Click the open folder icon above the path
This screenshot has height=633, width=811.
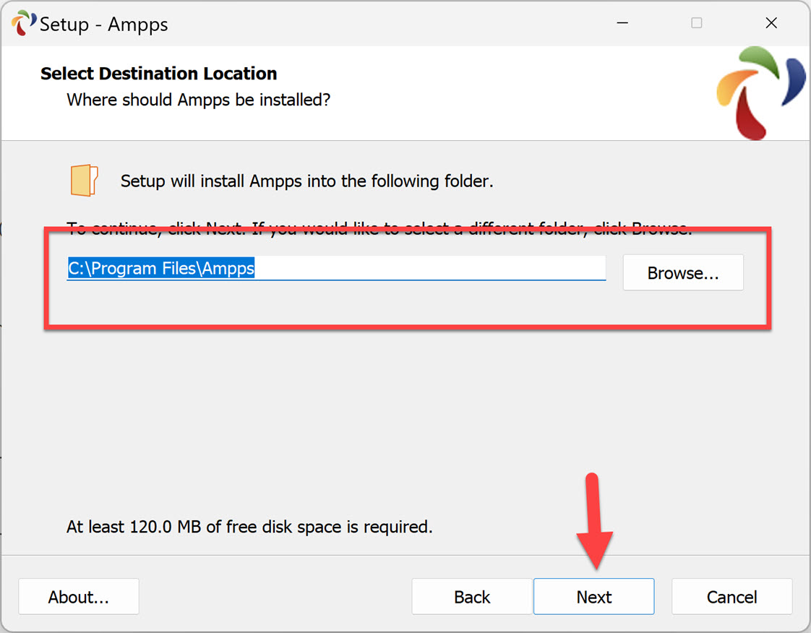coord(85,179)
